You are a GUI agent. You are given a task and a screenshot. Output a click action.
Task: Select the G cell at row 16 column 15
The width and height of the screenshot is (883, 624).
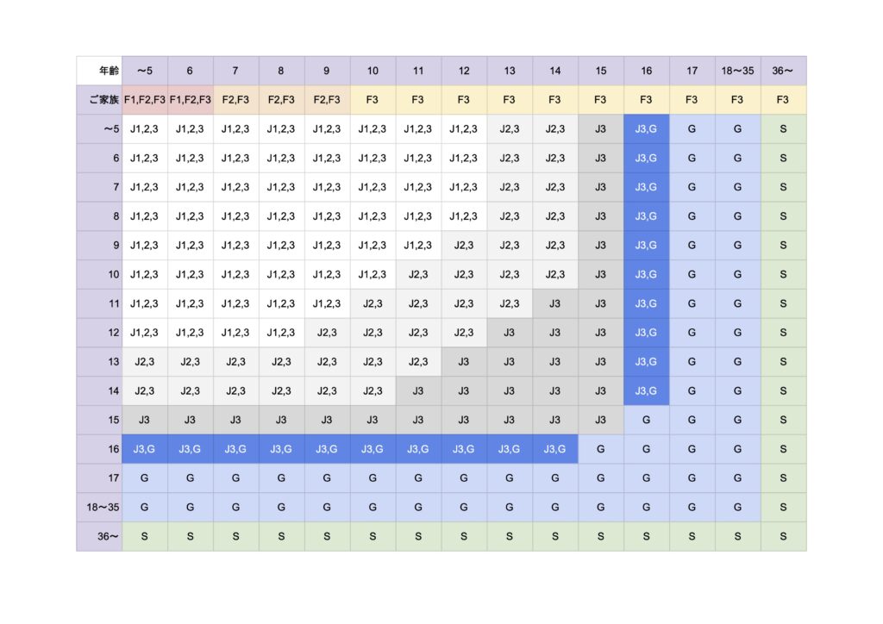pos(601,449)
